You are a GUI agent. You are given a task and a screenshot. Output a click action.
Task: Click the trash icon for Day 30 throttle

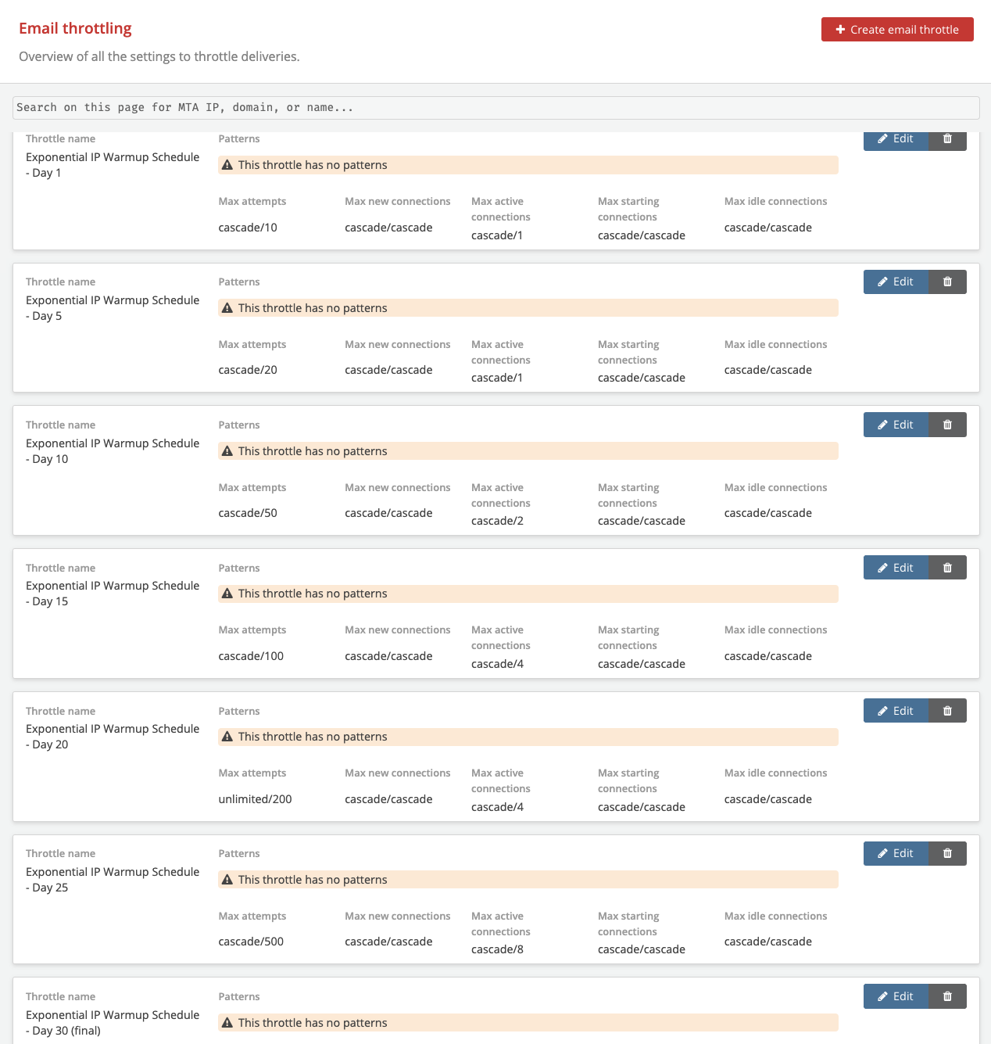coord(946,996)
